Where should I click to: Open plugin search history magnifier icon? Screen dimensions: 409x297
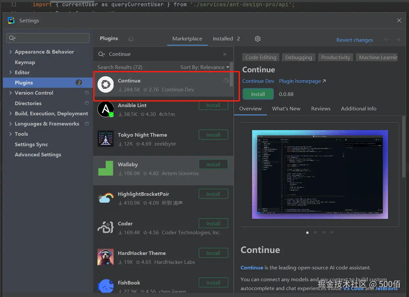click(x=102, y=54)
